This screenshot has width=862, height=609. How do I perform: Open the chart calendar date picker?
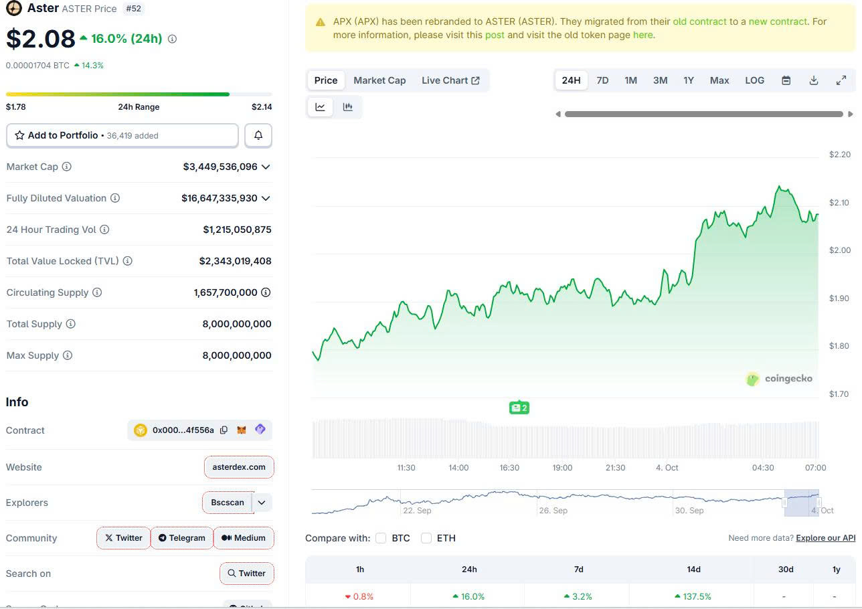pyautogui.click(x=785, y=80)
